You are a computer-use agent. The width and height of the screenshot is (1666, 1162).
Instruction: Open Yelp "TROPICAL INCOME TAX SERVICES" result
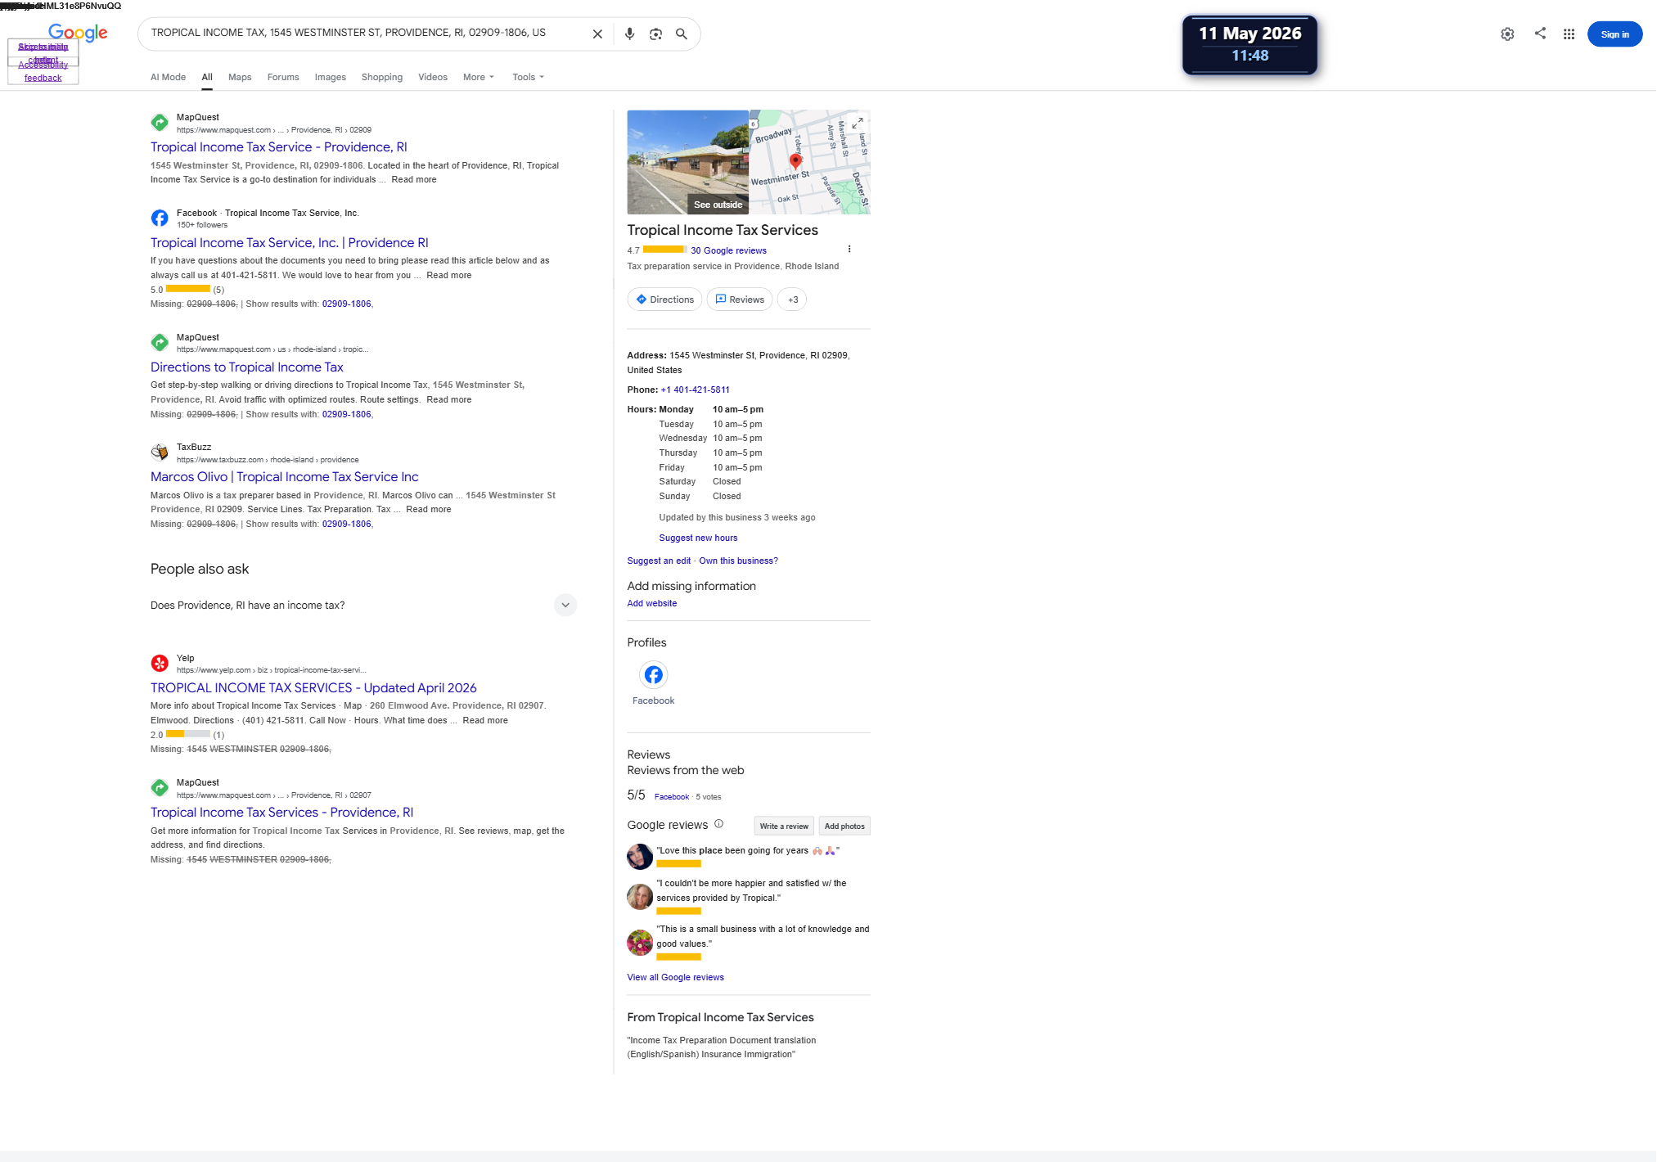click(x=313, y=688)
